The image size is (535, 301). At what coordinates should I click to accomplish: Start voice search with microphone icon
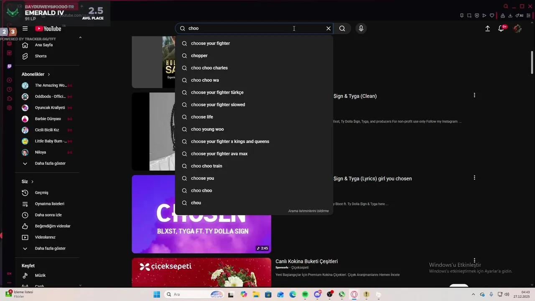(x=361, y=28)
